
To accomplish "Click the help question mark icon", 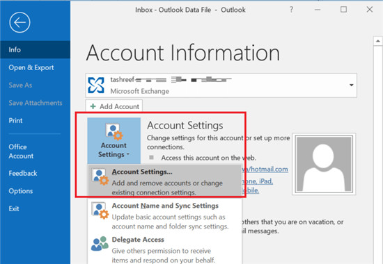I will click(x=291, y=10).
